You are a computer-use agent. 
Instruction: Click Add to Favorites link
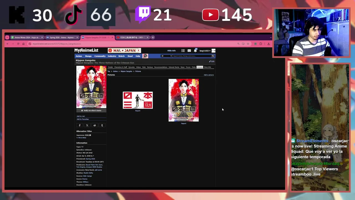[83, 119]
